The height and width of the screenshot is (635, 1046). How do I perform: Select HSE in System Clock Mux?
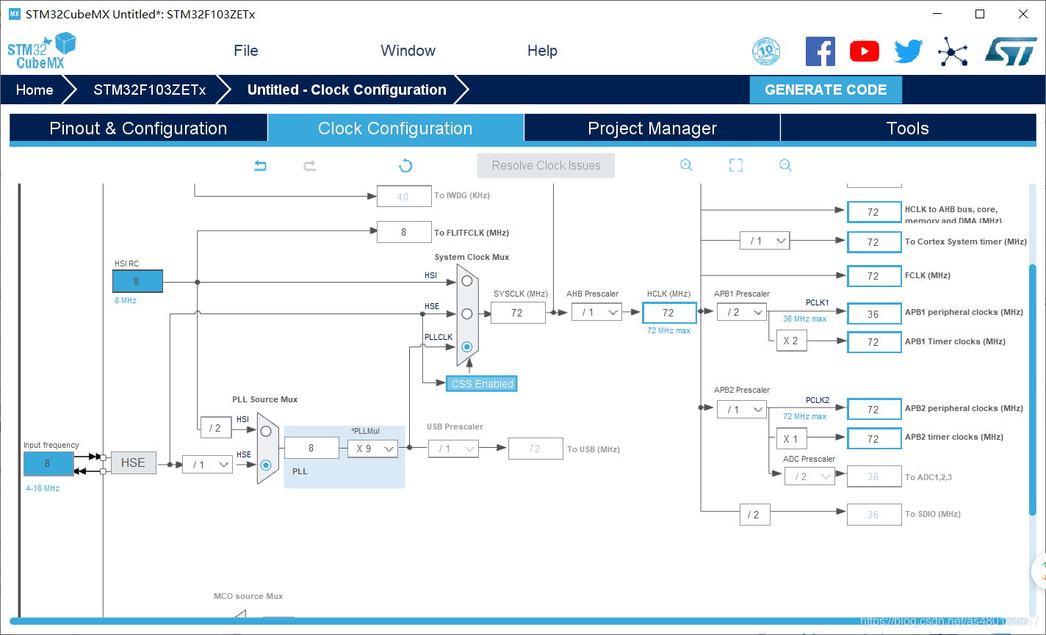[x=466, y=313]
